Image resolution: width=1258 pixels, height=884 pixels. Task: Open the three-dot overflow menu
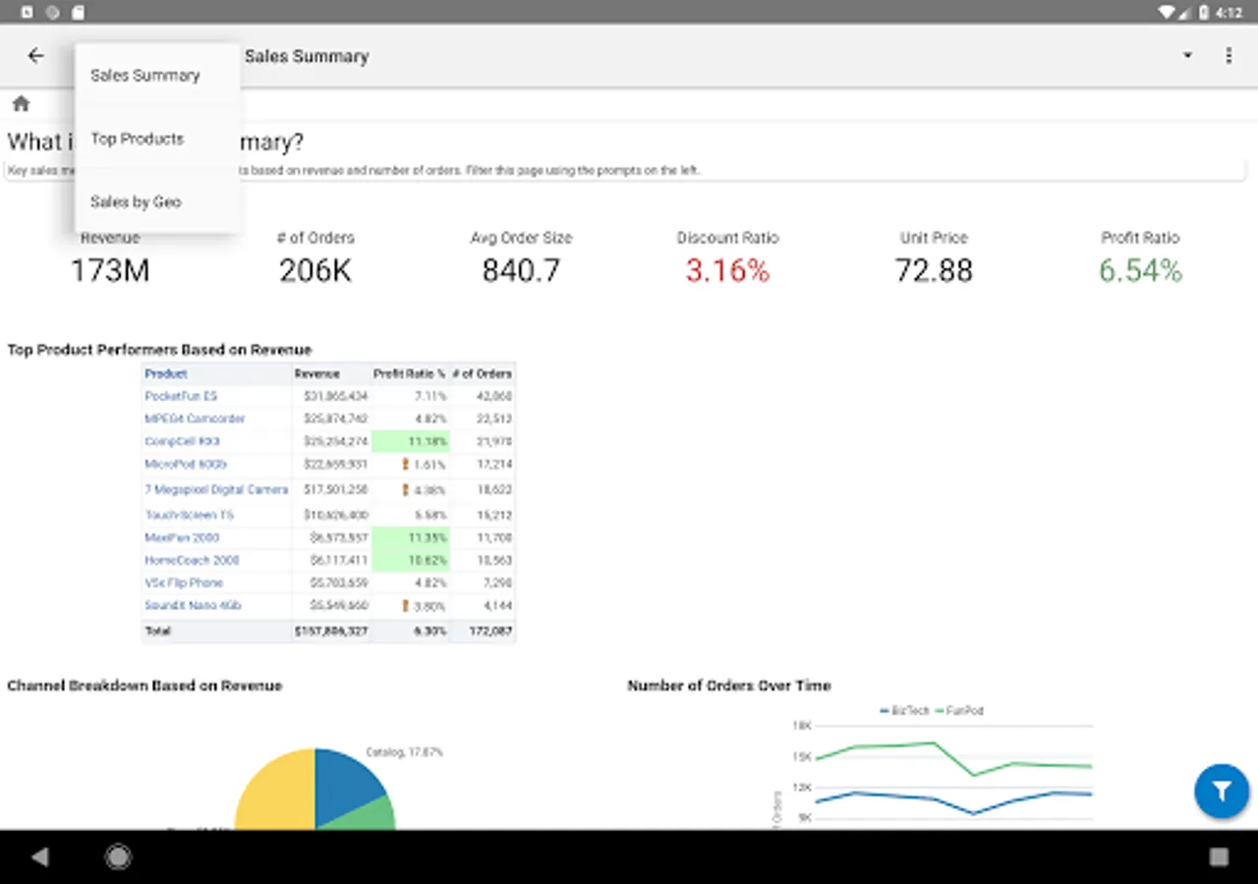point(1229,56)
